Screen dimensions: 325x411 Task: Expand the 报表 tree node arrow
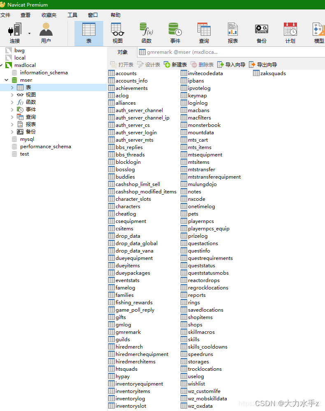(12, 124)
